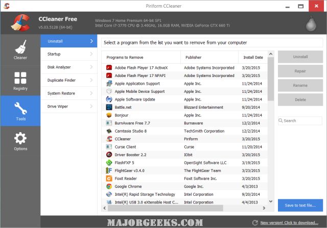The image size is (327, 228).
Task: Click the Delete button
Action: [x=300, y=100]
